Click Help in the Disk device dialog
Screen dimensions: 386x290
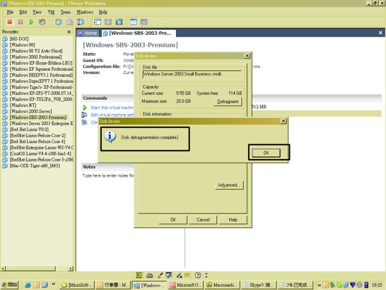233,220
